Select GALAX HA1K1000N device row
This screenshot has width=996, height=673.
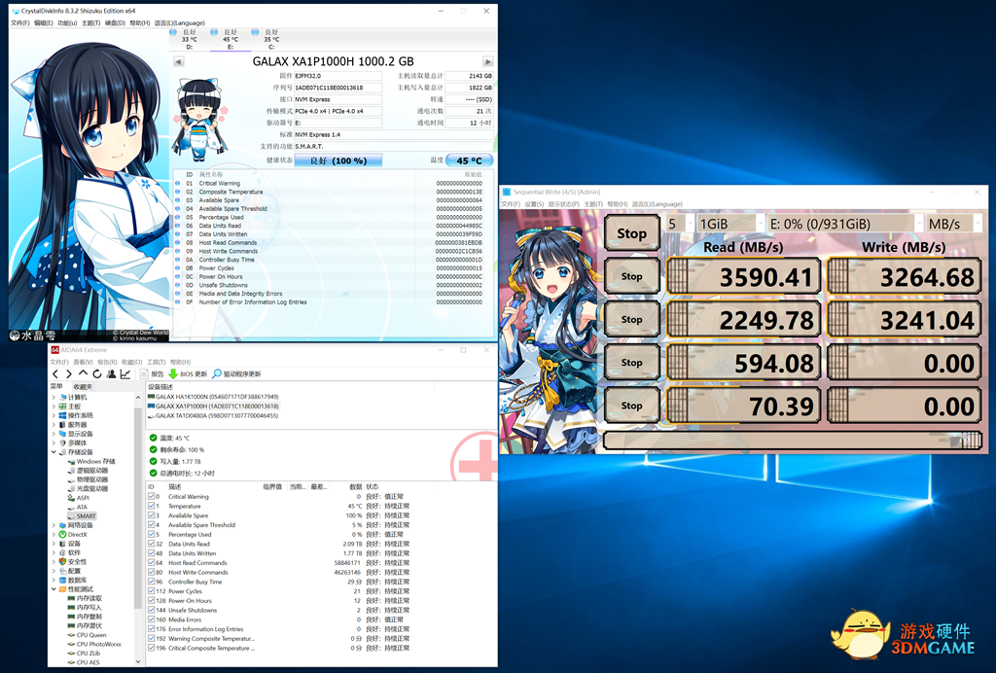coord(213,397)
